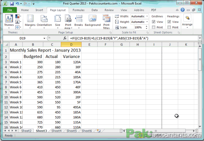Switch to Sheet2 worksheet
This screenshot has width=204, height=141.
(26, 131)
